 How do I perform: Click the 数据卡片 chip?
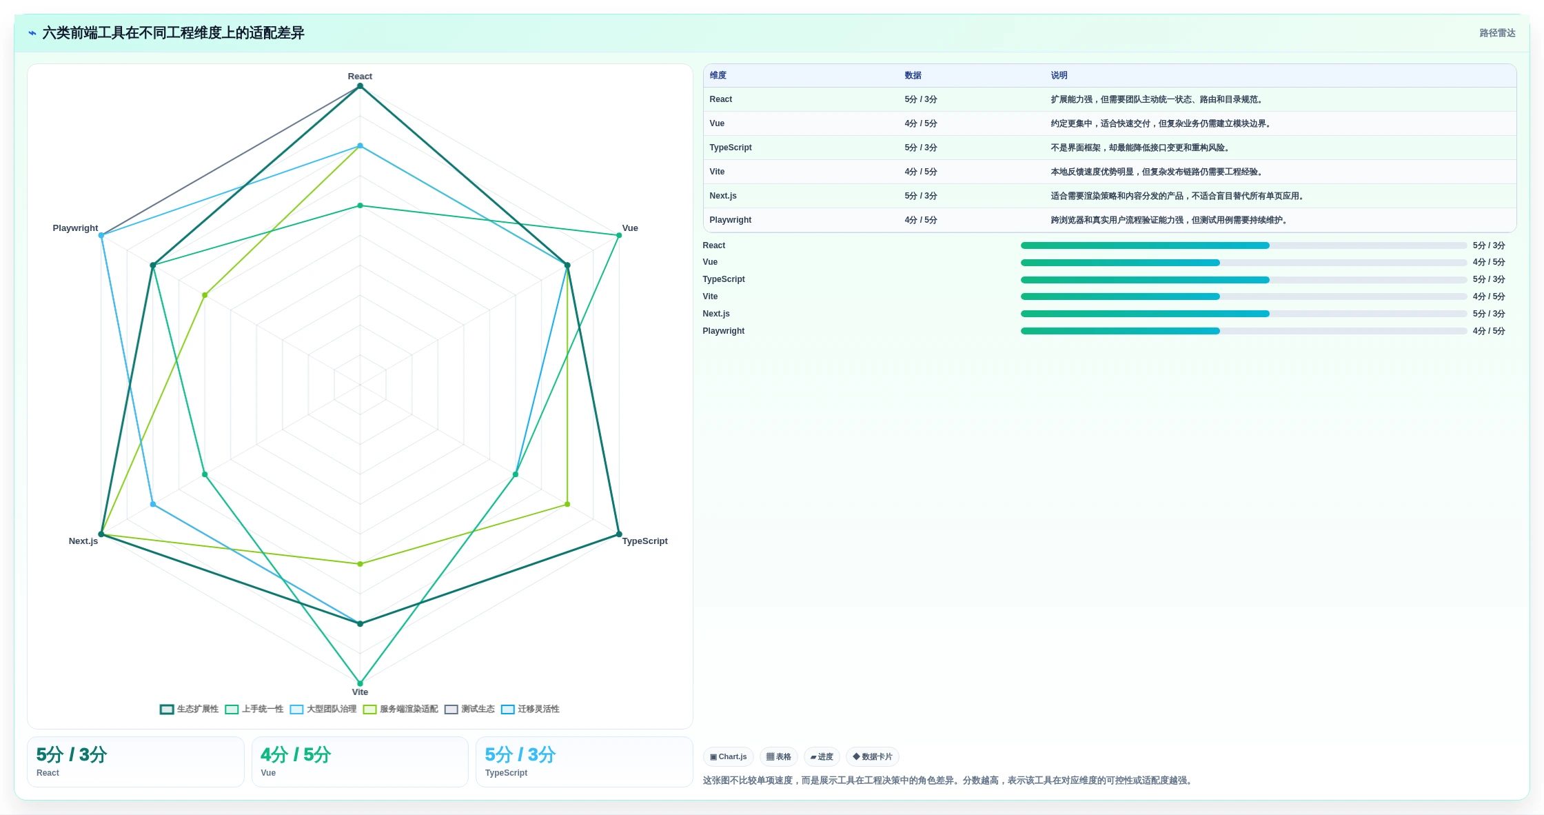click(x=873, y=756)
